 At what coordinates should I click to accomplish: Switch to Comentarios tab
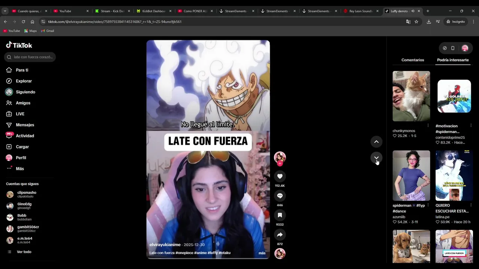point(413,60)
